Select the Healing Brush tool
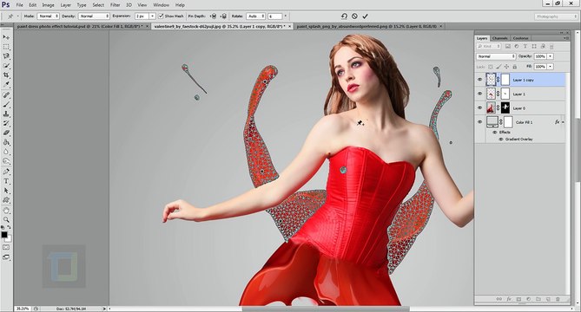 (x=6, y=95)
